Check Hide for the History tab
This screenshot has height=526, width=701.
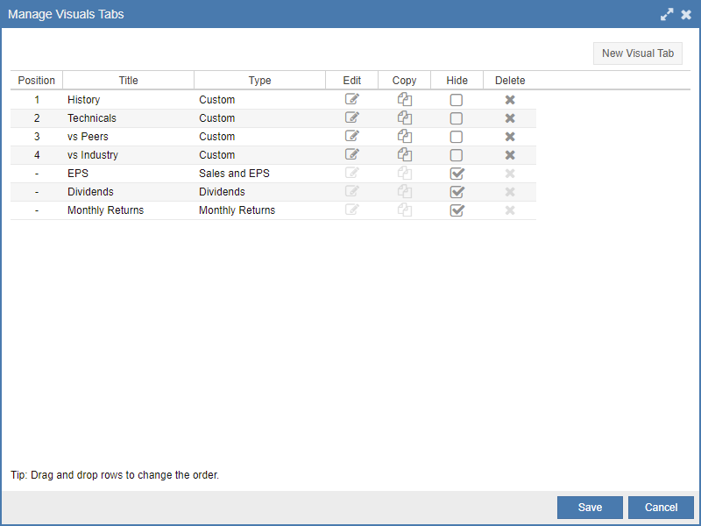(456, 100)
